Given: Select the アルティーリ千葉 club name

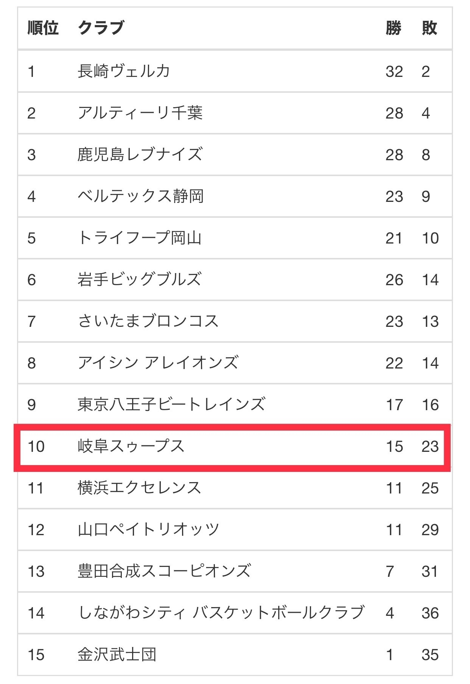Looking at the screenshot, I should pyautogui.click(x=140, y=113).
